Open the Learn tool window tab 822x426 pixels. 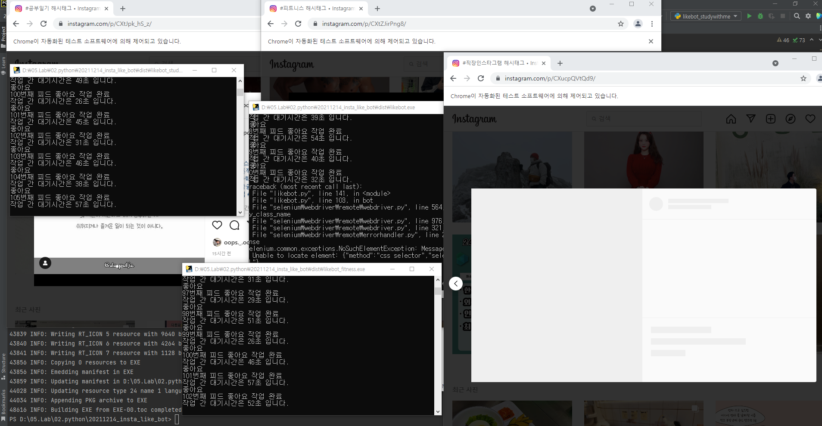(x=3, y=65)
